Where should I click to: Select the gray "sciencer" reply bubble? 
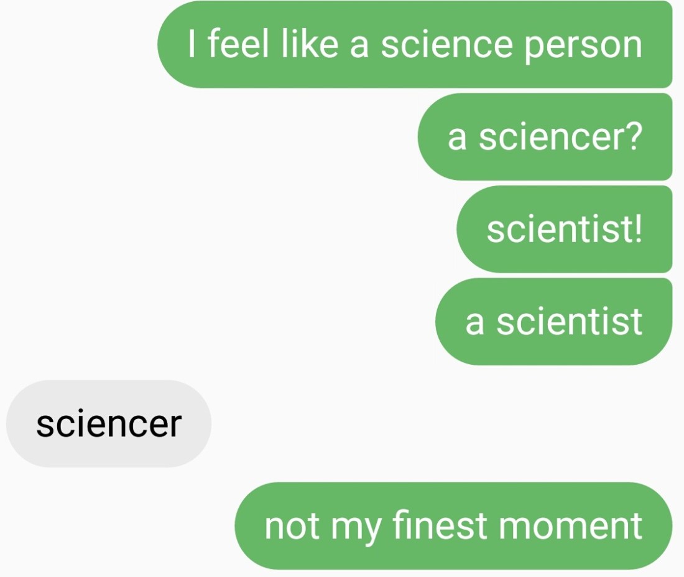(109, 424)
